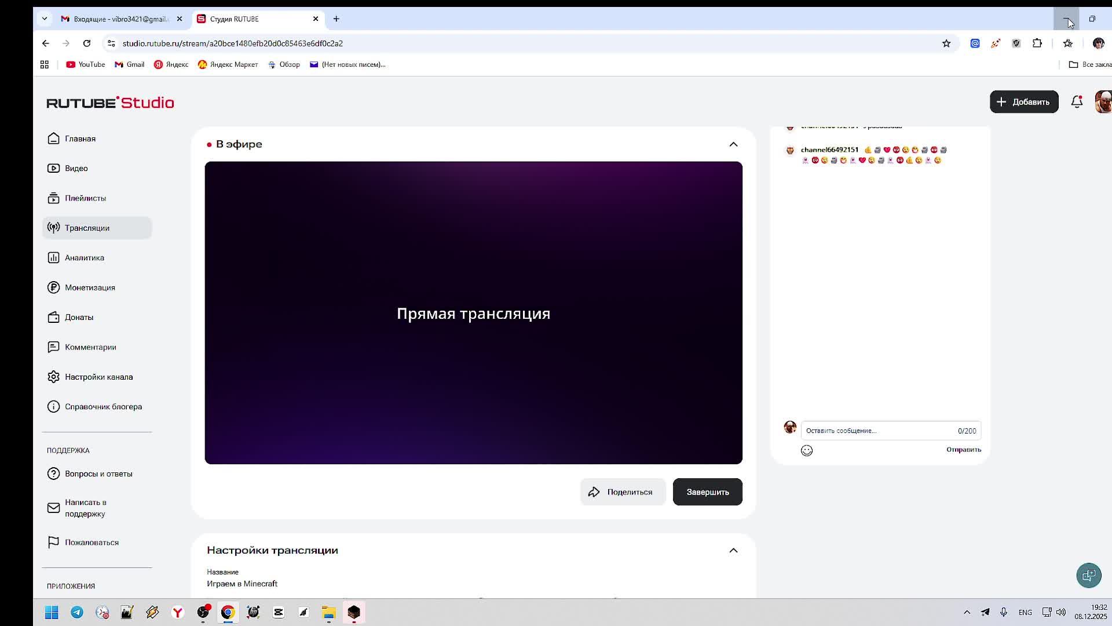
Task: Open the Комментарии section
Action: coord(90,347)
